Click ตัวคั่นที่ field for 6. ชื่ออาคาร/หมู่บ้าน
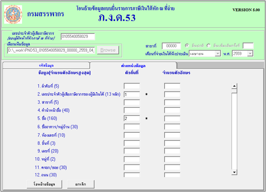This screenshot has width=266, height=192. 132,127
